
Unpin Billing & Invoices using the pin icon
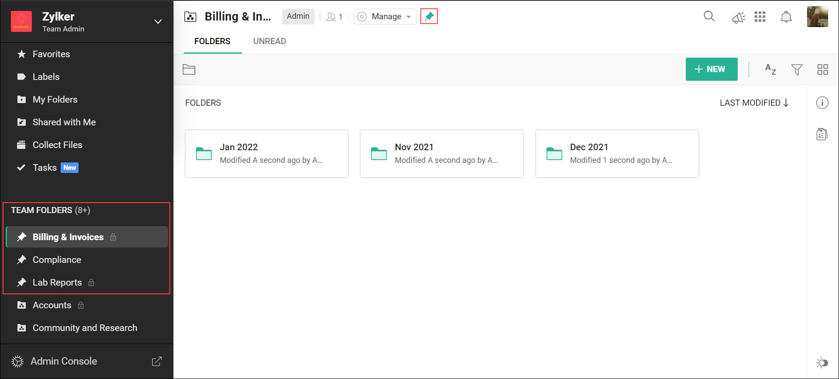(x=429, y=17)
